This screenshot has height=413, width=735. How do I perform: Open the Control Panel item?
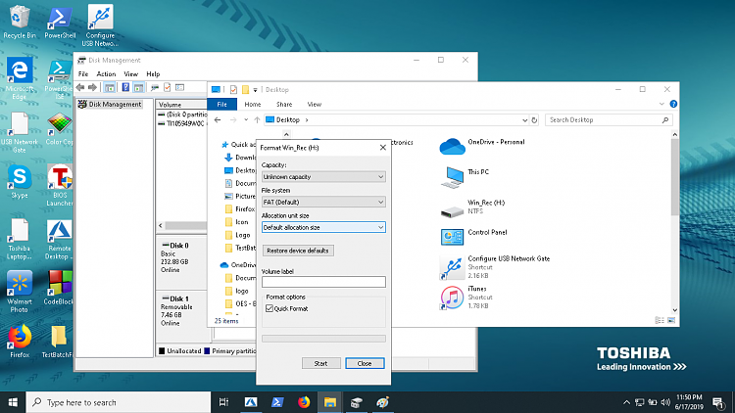(452, 237)
